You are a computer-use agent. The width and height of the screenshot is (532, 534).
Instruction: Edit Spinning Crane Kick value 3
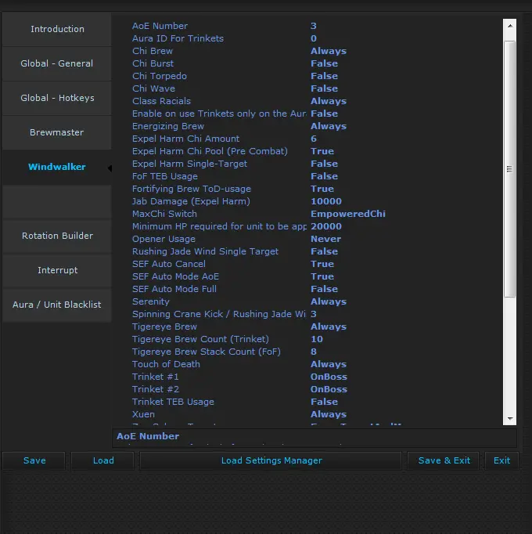click(x=314, y=314)
